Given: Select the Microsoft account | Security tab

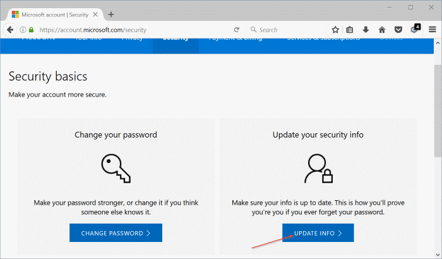Looking at the screenshot, I should tap(55, 15).
